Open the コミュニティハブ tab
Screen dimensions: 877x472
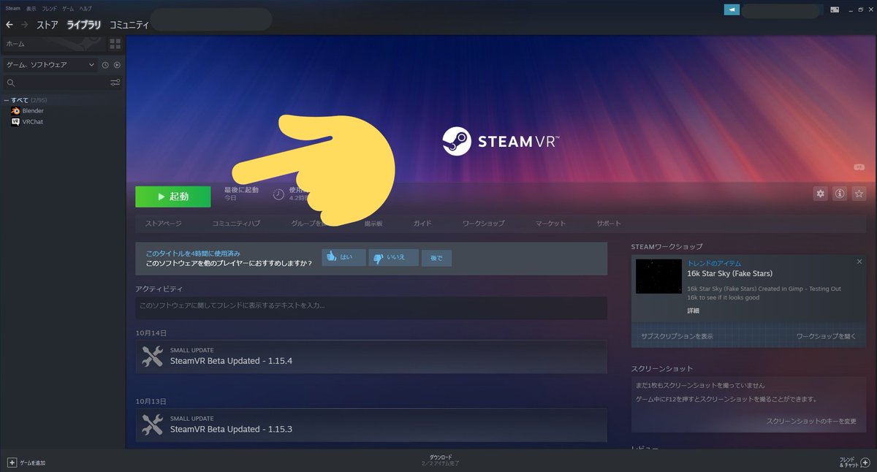point(236,224)
